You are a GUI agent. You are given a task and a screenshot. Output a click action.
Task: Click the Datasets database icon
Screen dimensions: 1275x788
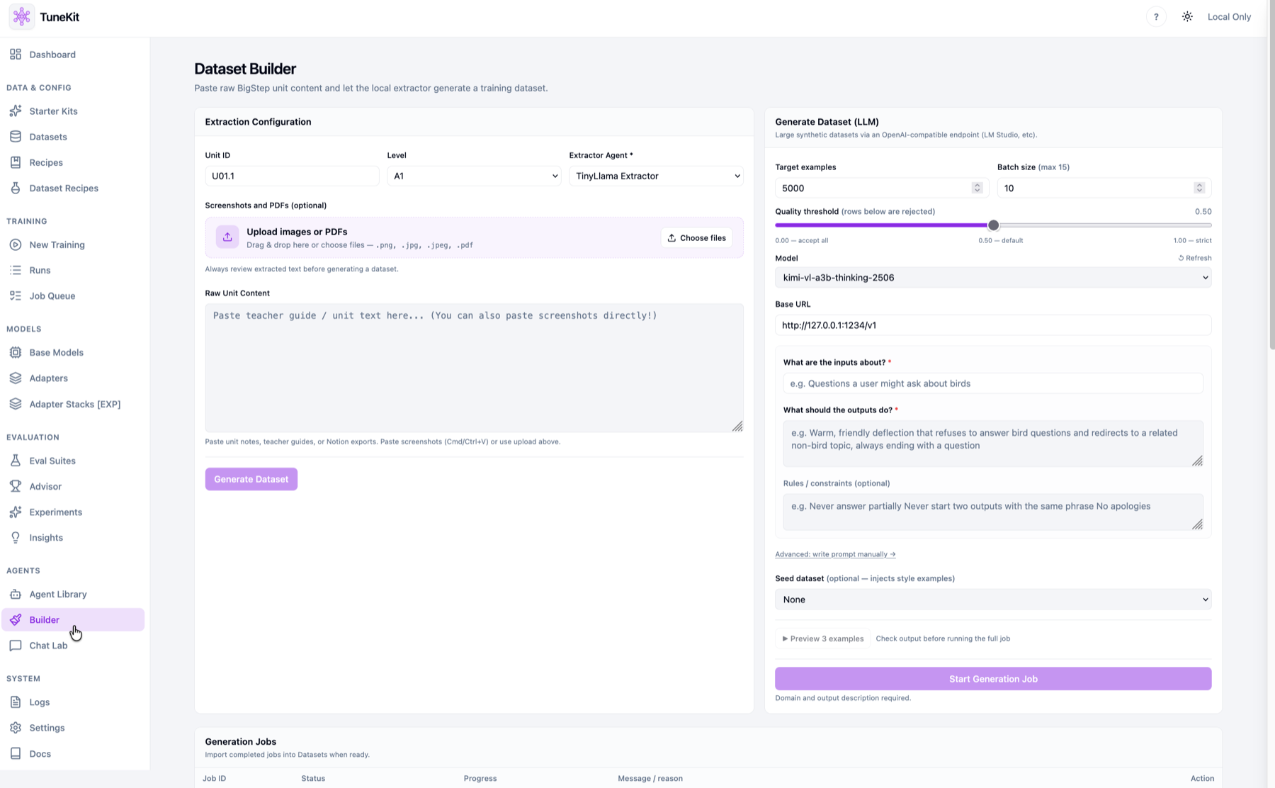(16, 137)
